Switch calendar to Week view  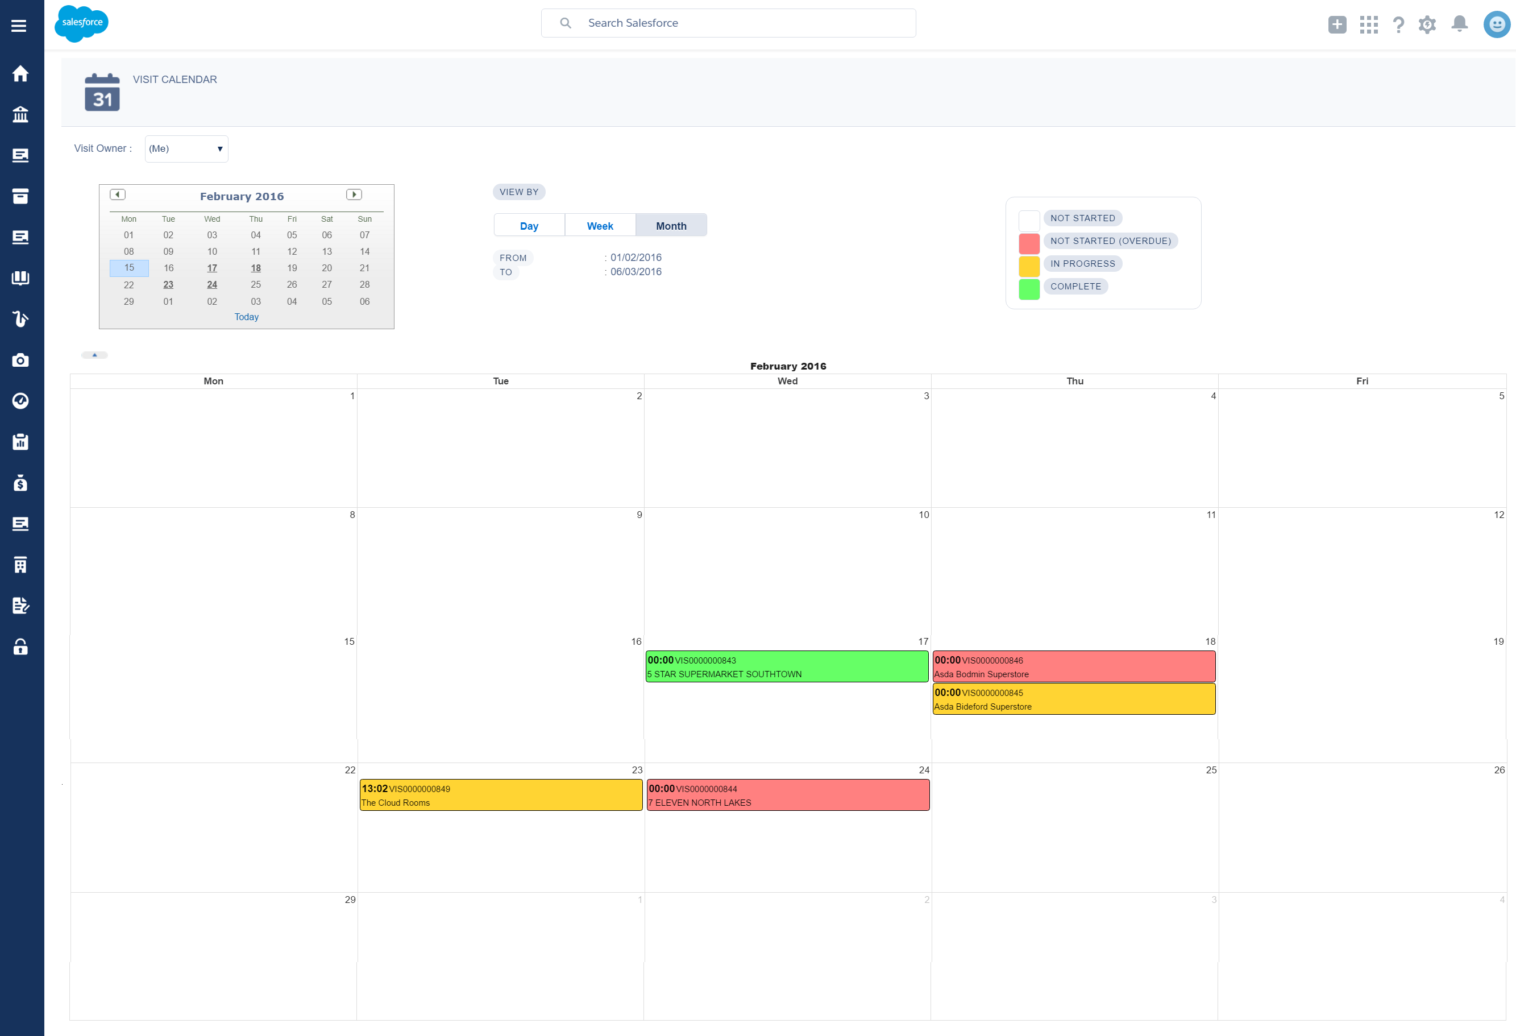pos(600,226)
